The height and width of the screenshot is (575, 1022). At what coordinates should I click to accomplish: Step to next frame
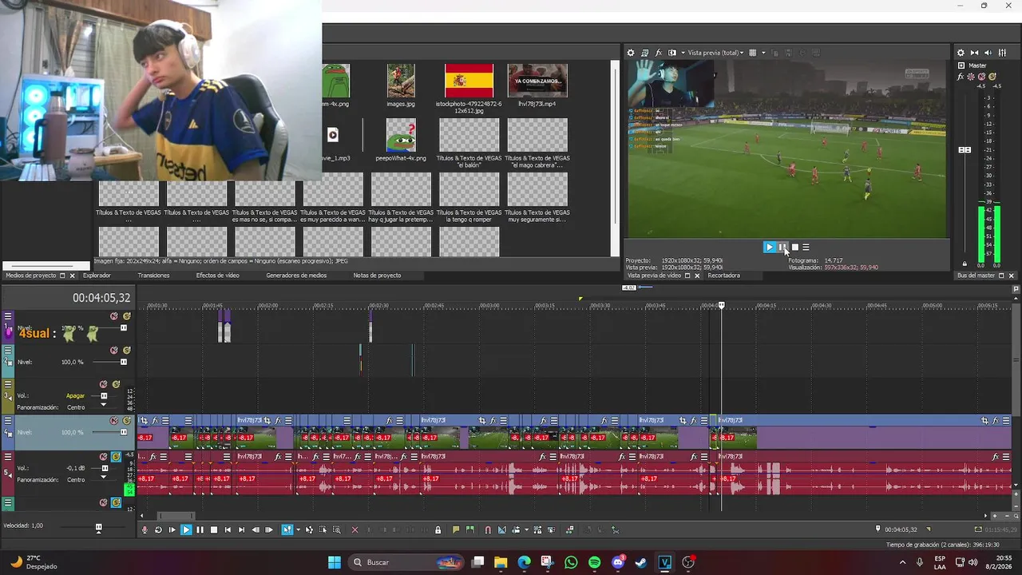pos(269,529)
